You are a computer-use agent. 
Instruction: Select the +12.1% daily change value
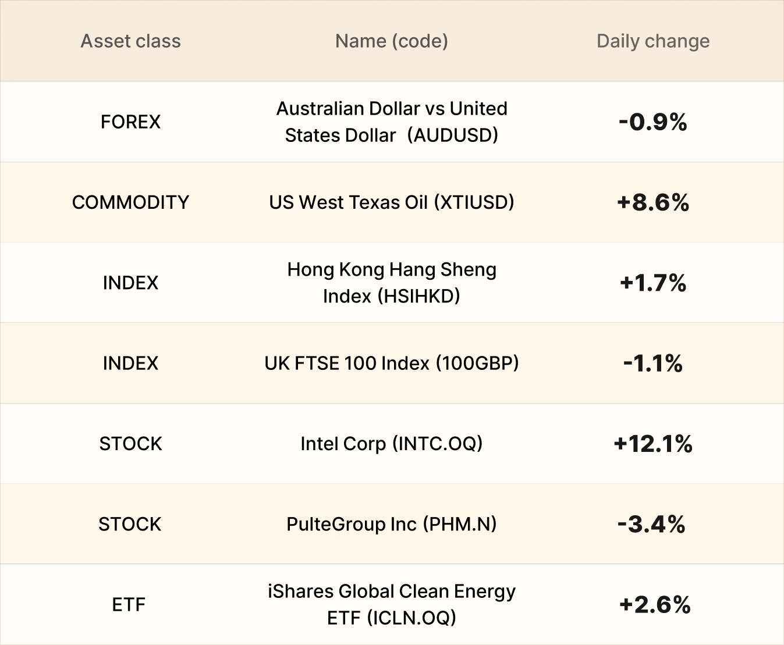pos(653,444)
